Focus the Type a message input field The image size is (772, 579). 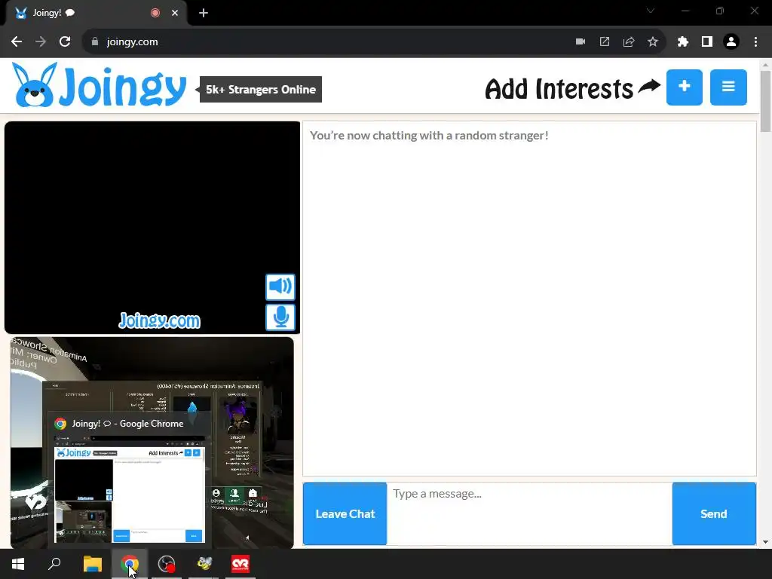(x=529, y=513)
